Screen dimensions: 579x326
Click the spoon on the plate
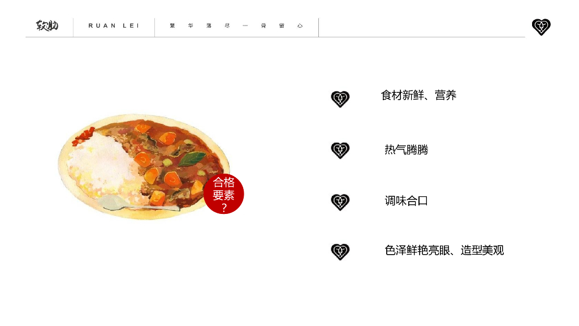pos(137,204)
